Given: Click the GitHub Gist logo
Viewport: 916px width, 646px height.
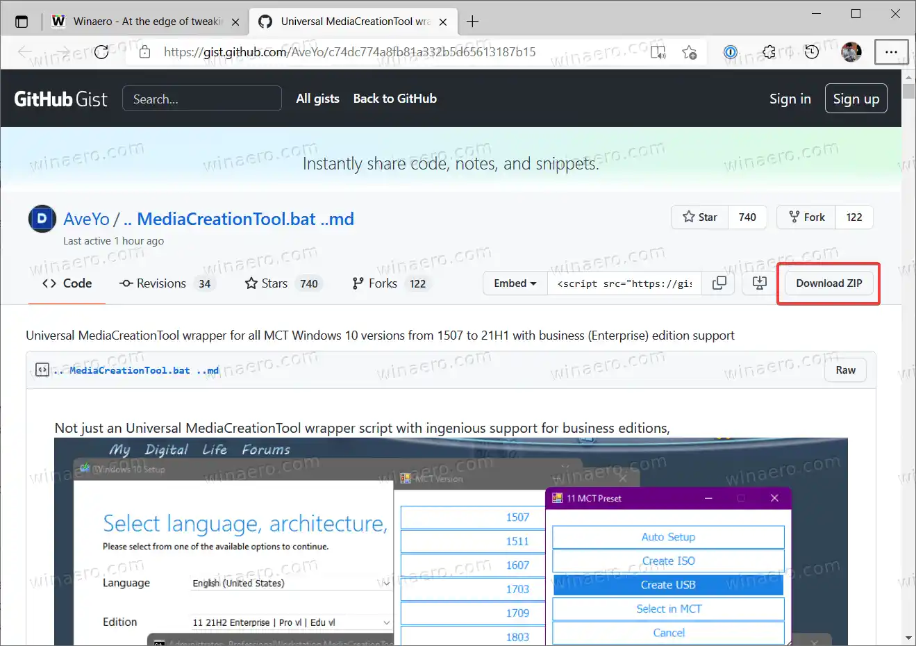Looking at the screenshot, I should pos(61,99).
